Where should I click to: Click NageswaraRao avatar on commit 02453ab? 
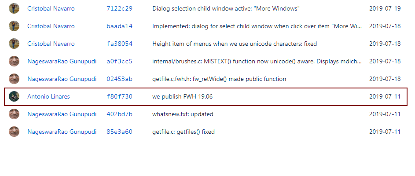(14, 79)
